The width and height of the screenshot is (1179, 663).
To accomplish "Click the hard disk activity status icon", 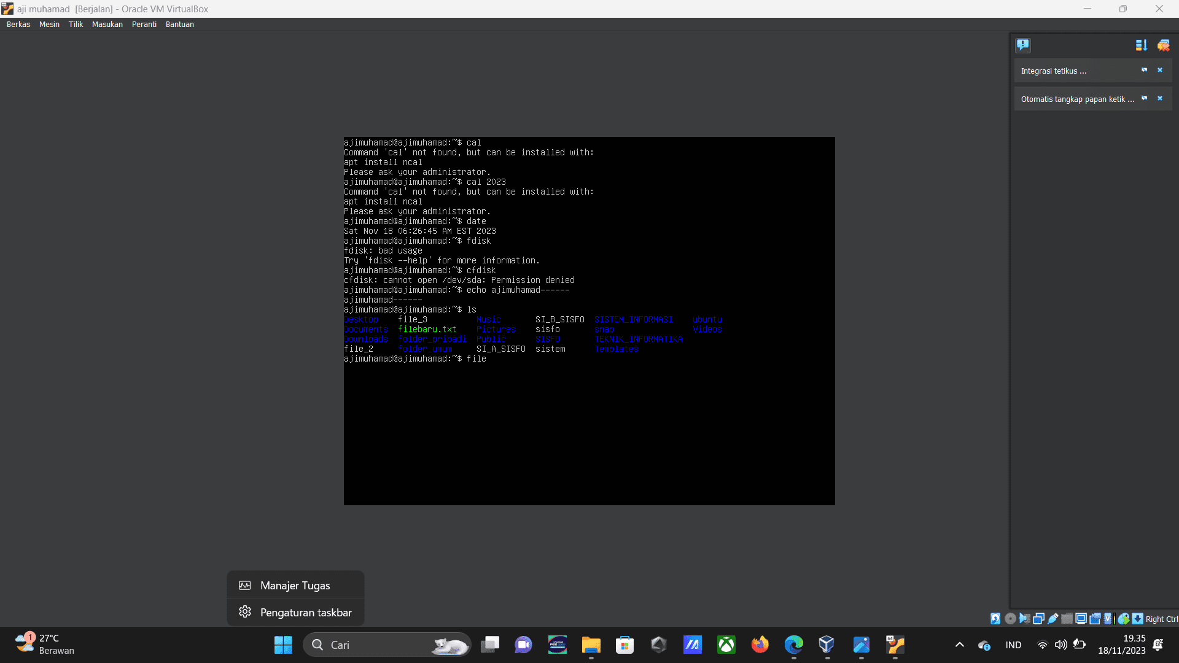I will [x=995, y=619].
